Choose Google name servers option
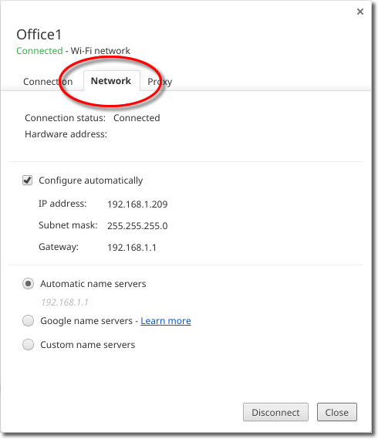 pos(28,321)
